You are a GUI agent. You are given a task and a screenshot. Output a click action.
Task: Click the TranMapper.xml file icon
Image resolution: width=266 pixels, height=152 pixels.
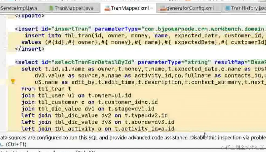(x=107, y=8)
